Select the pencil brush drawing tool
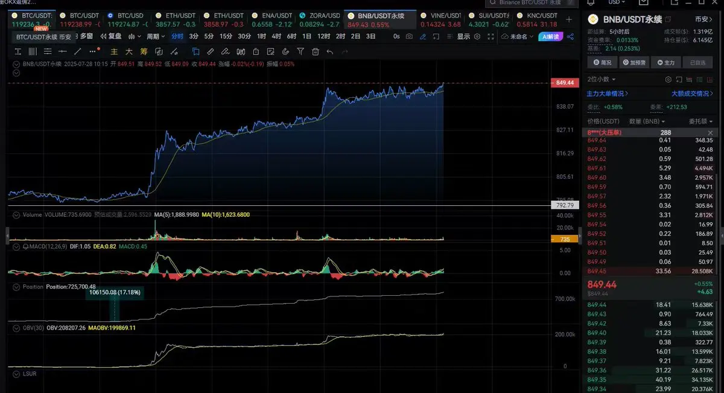This screenshot has width=724, height=393. pyautogui.click(x=225, y=51)
